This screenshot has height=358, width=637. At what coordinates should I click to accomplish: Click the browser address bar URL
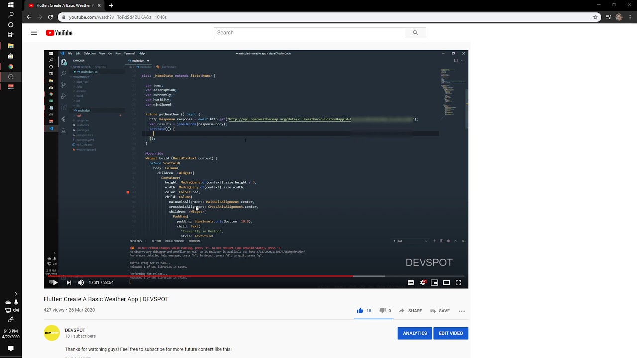[118, 17]
